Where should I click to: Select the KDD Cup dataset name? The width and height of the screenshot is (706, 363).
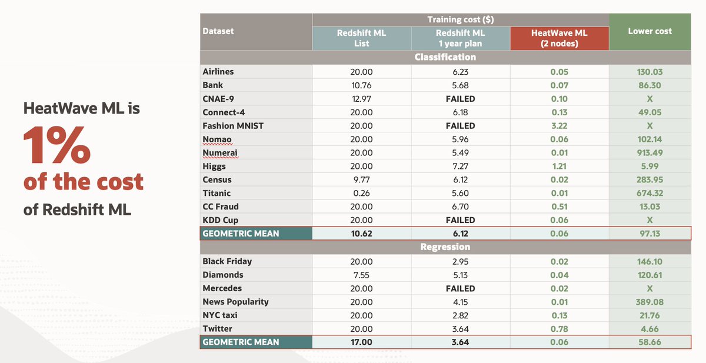click(x=220, y=221)
